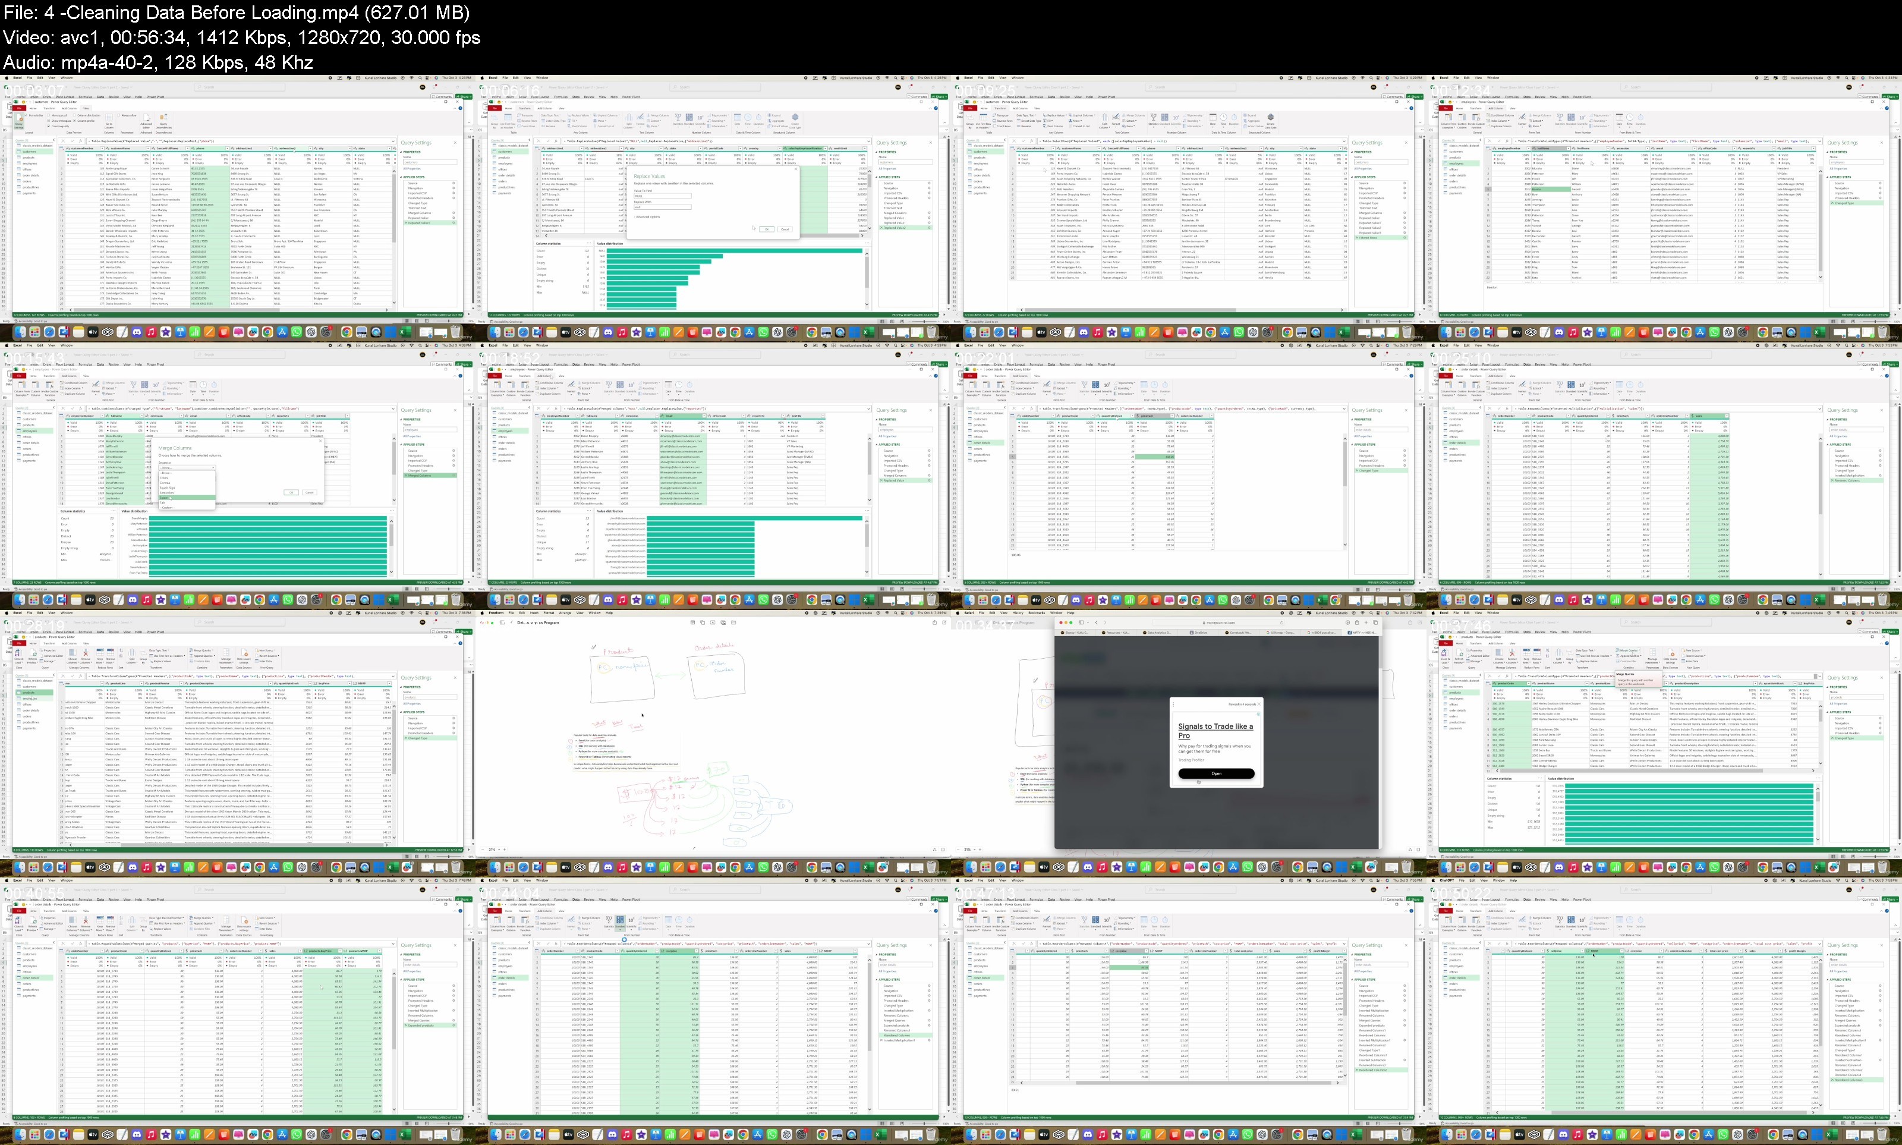The height and width of the screenshot is (1145, 1902).
Task: Open the 00:15:43 Merge Columns thumbnail
Action: point(238,476)
